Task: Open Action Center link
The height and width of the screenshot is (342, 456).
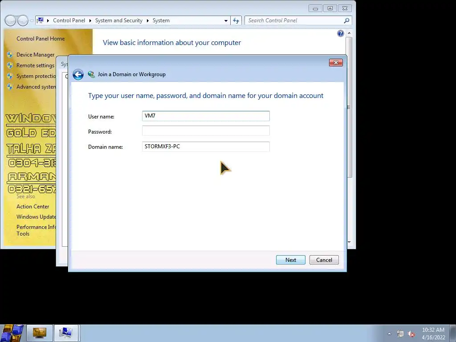Action: pyautogui.click(x=33, y=207)
